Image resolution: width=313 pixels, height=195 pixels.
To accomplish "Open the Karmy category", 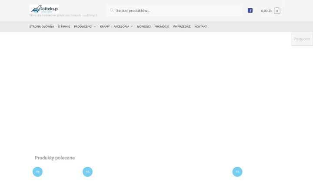I will [x=105, y=26].
